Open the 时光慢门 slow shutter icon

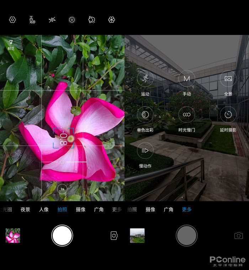187,115
